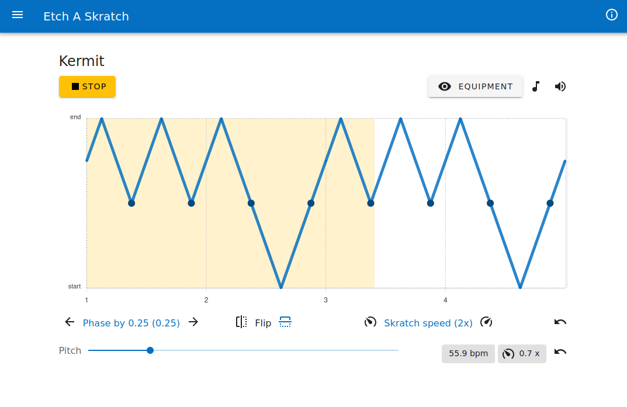Click the 'Skratch speed (2x)' link
627x407 pixels.
coord(428,323)
